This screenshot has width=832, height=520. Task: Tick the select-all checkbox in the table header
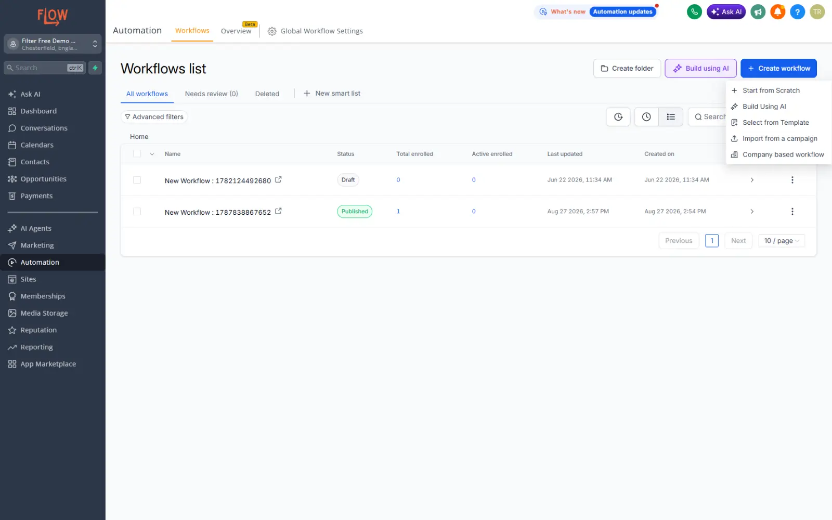click(x=137, y=154)
